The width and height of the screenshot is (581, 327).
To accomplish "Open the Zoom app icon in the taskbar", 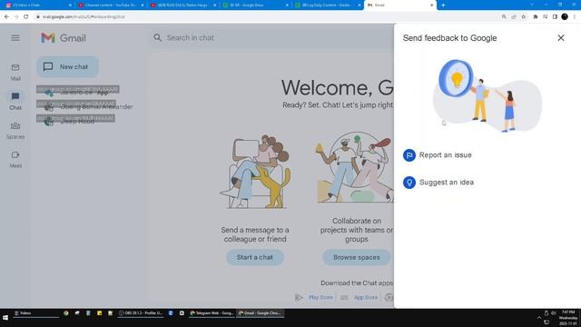I will (x=171, y=313).
